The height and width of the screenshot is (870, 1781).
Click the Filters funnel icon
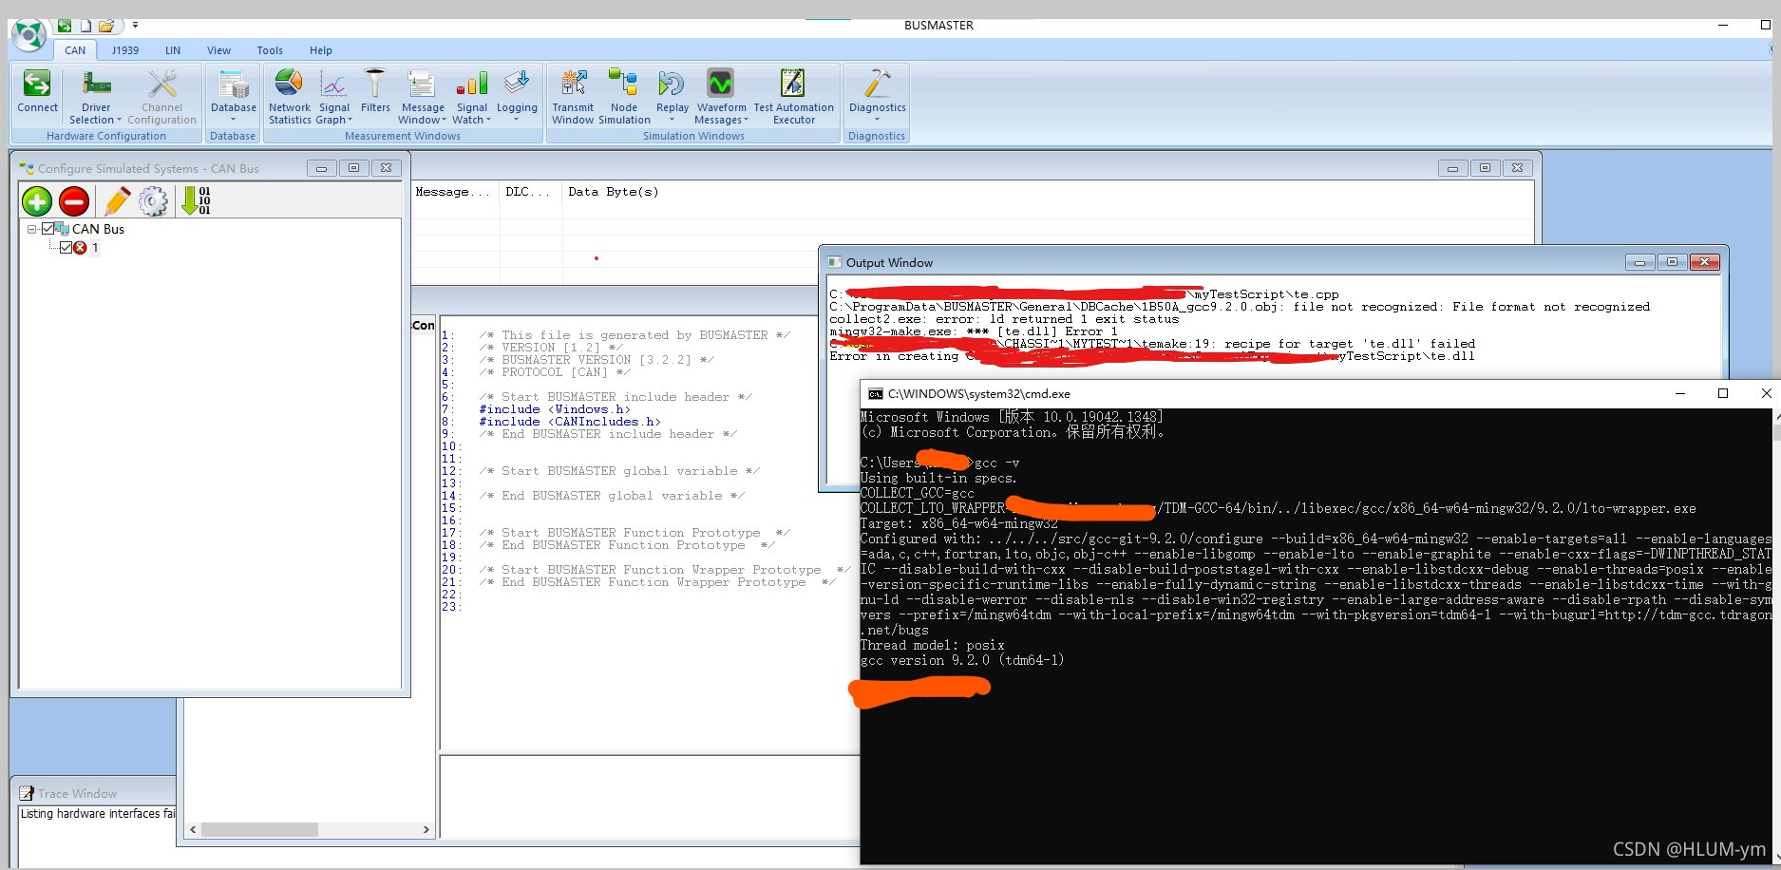[375, 84]
